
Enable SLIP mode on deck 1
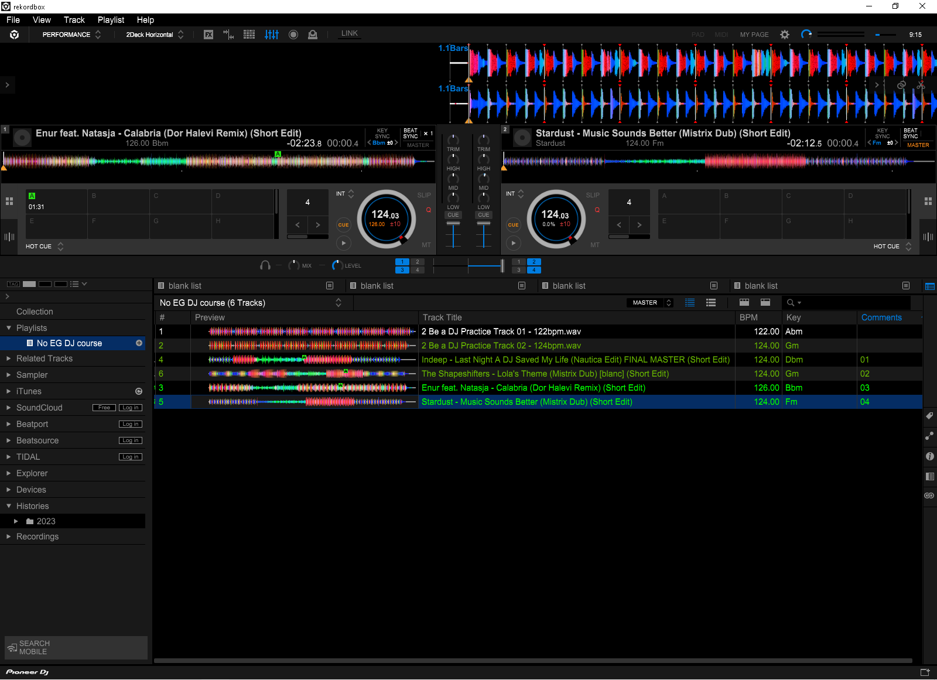click(424, 195)
